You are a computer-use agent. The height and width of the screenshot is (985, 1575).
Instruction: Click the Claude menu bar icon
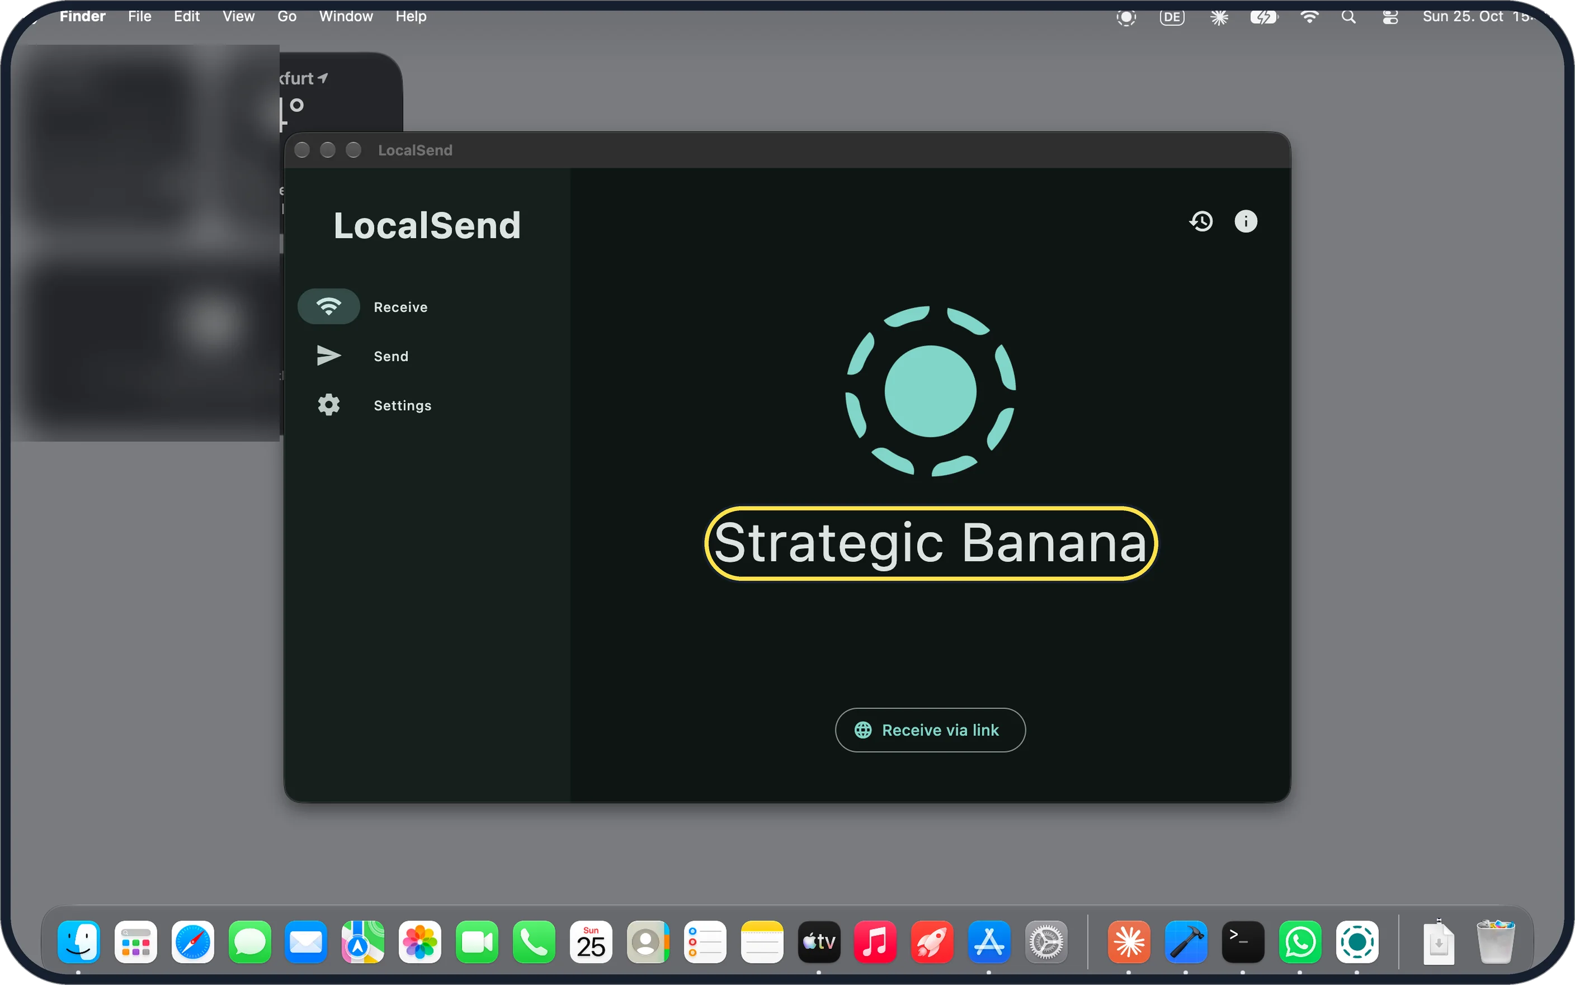[1219, 17]
